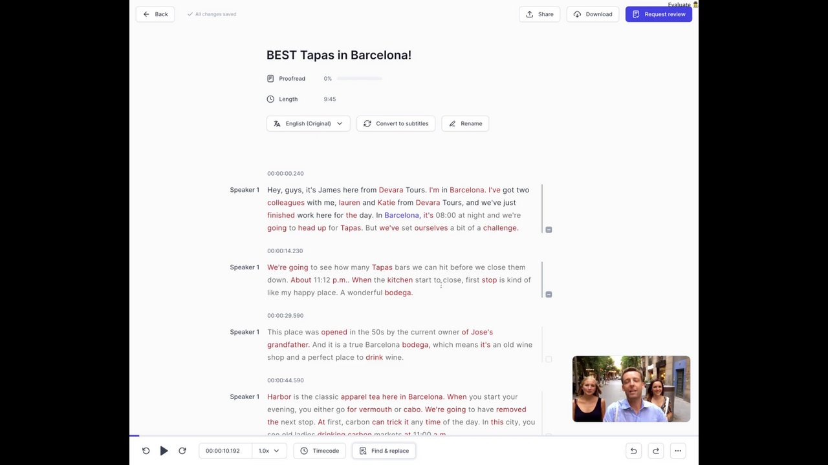This screenshot has height=465, width=828.
Task: Open the Share button
Action: 539,14
